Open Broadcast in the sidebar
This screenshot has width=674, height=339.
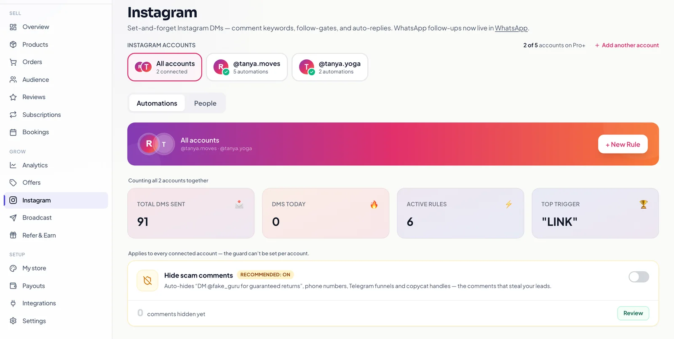pos(56,217)
